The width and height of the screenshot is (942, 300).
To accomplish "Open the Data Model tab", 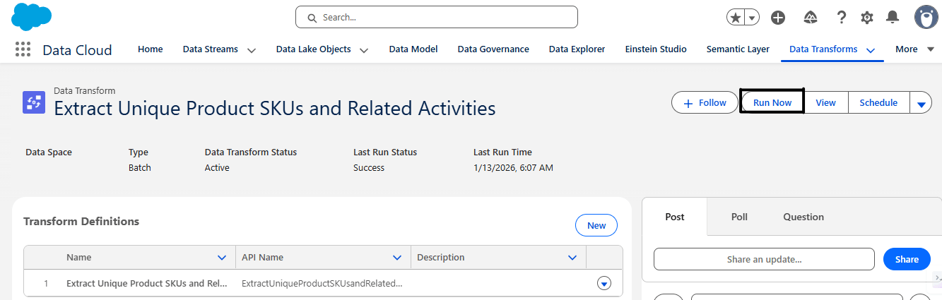I will 413,49.
